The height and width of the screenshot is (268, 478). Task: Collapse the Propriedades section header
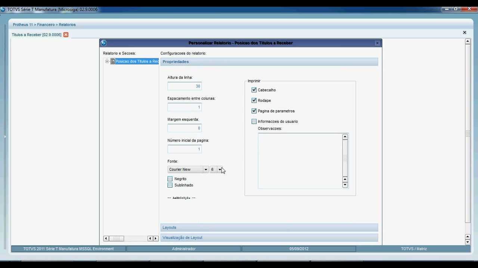click(269, 62)
